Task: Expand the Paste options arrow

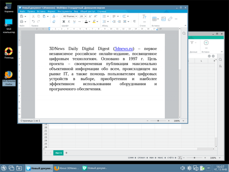Action: pos(48,16)
